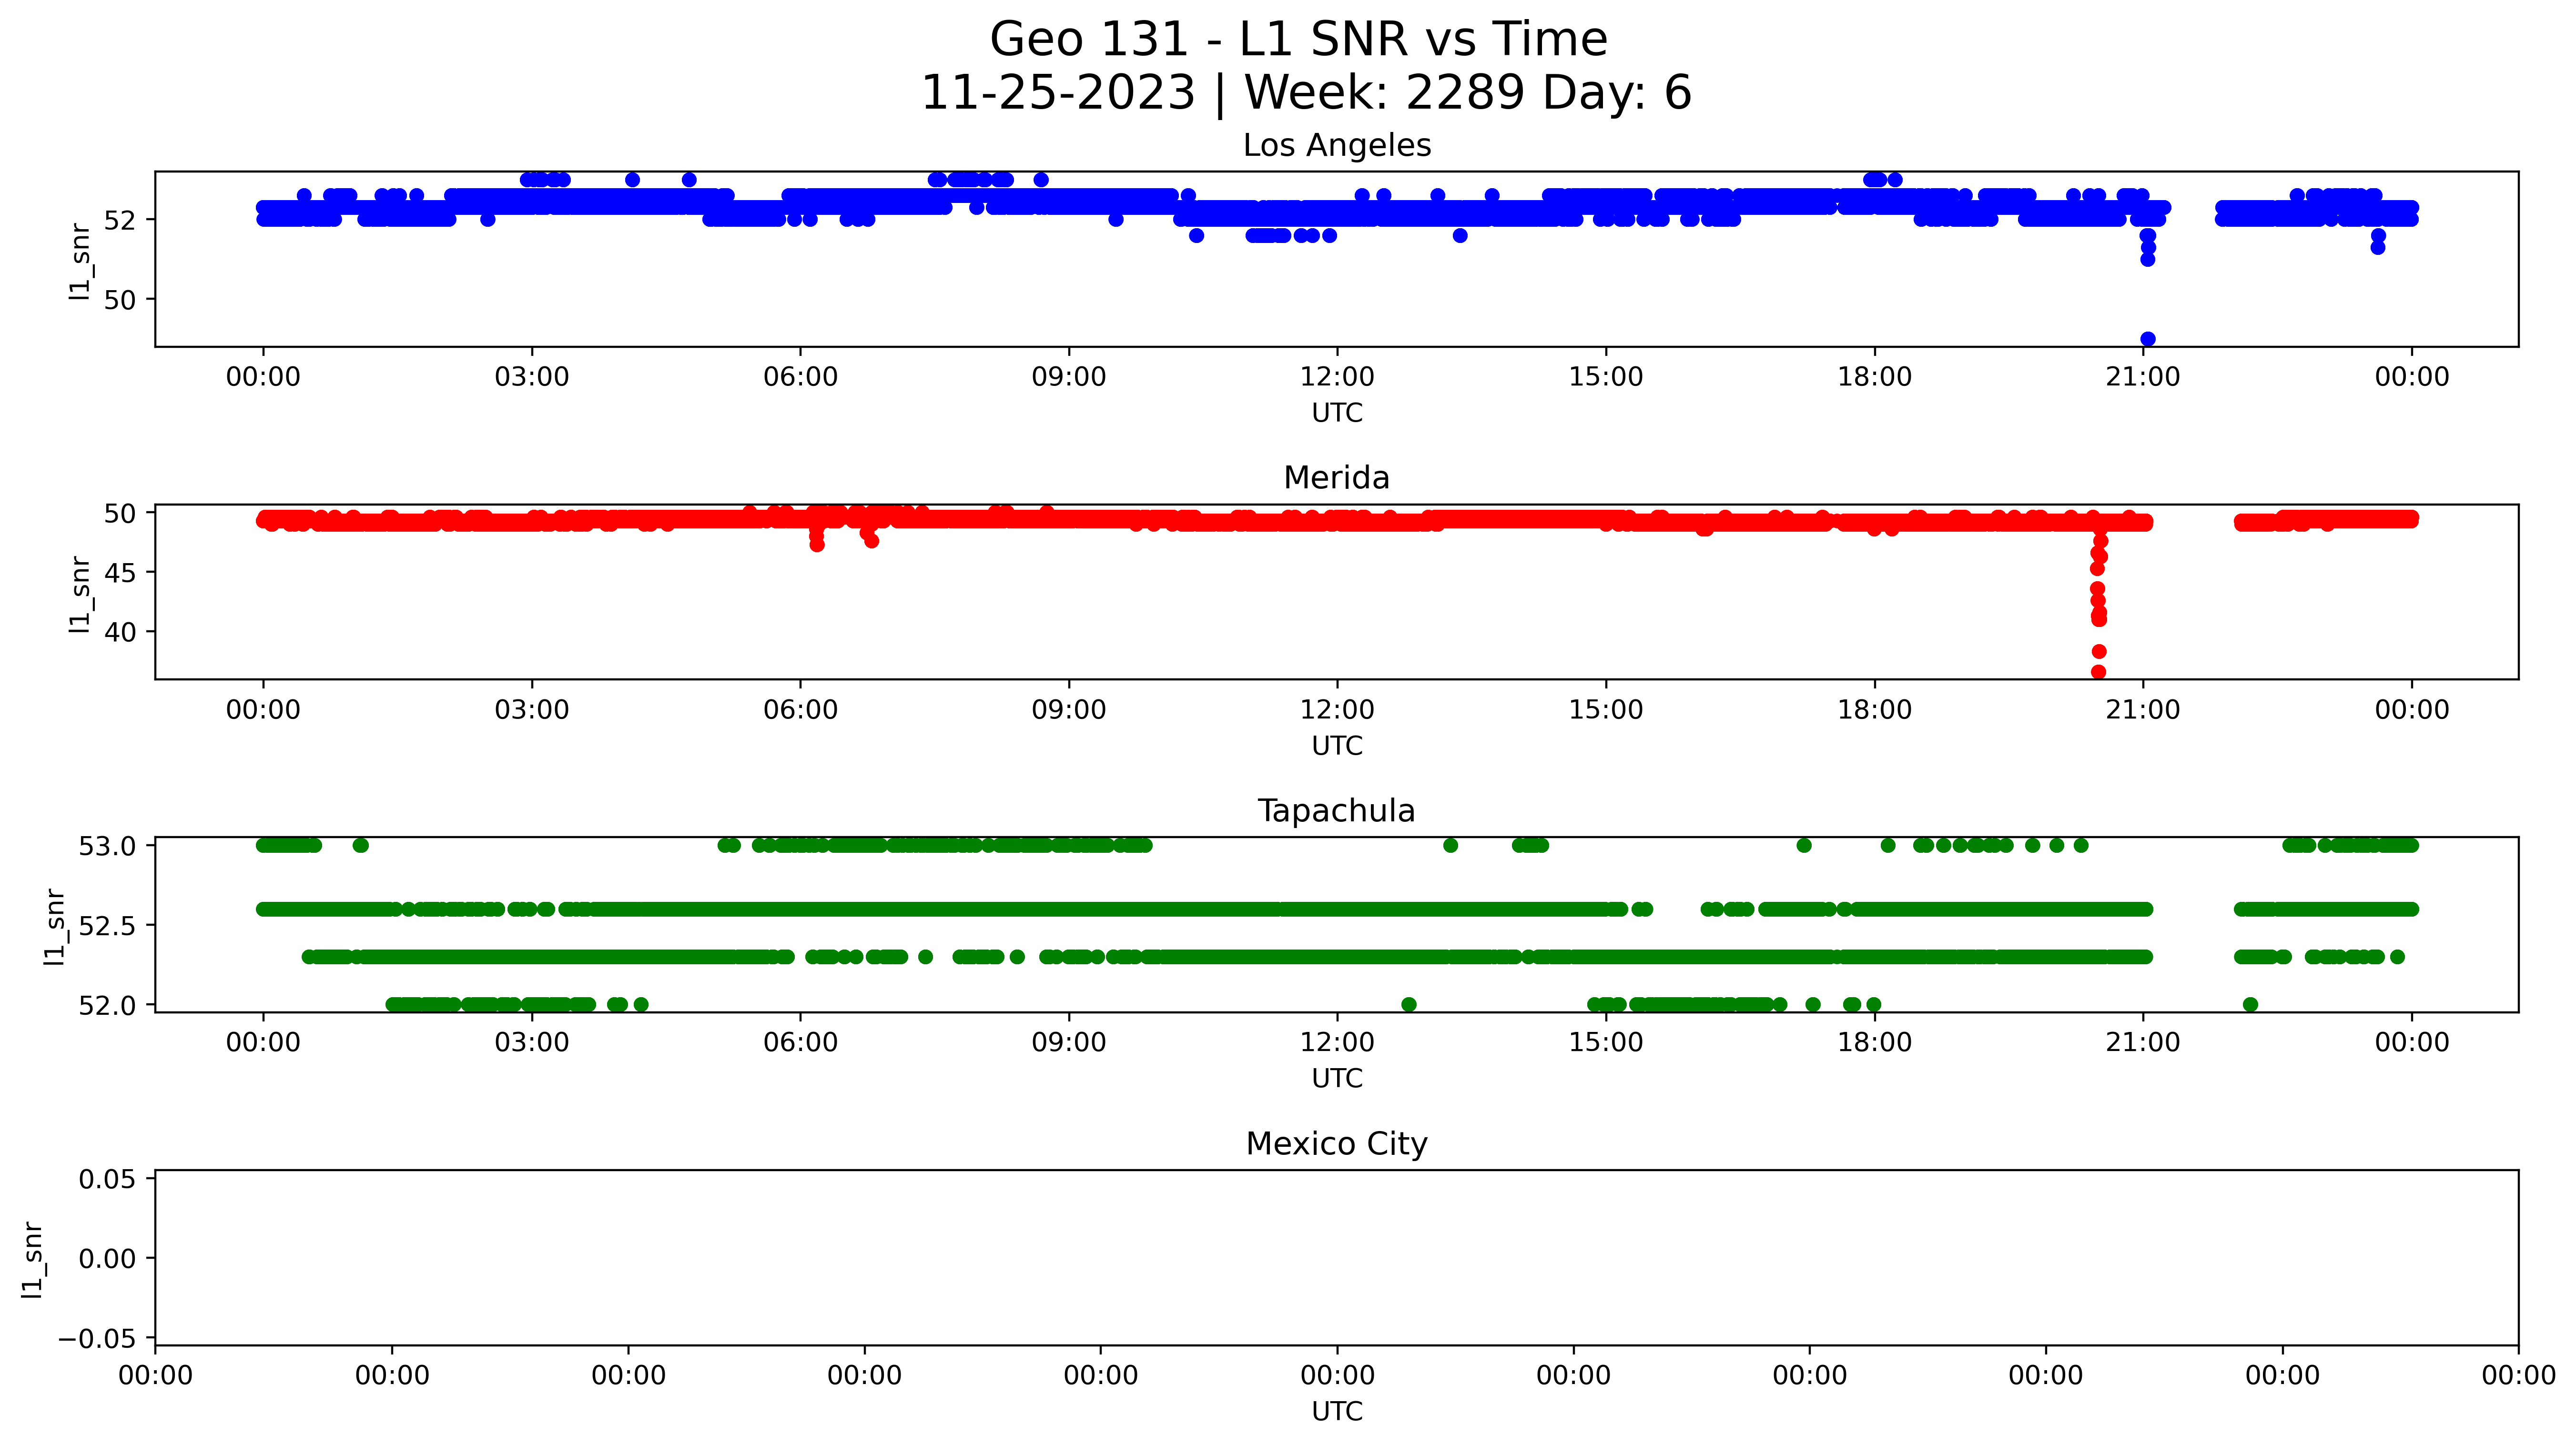This screenshot has width=2576, height=1445.
Task: Click the '21:00' x-tick under Los Angeles plot
Action: [x=2143, y=377]
